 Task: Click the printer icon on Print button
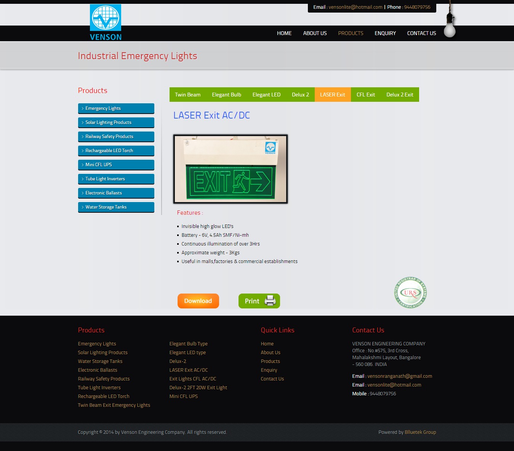270,301
